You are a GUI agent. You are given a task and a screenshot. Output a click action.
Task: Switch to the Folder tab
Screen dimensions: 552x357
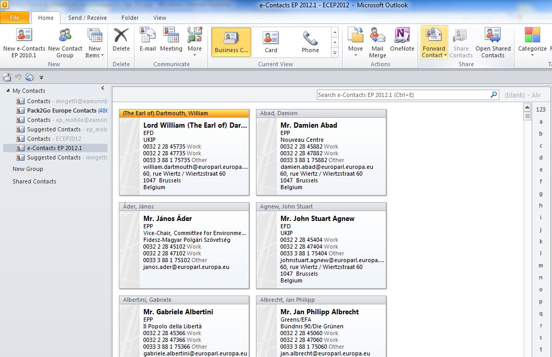coord(130,18)
